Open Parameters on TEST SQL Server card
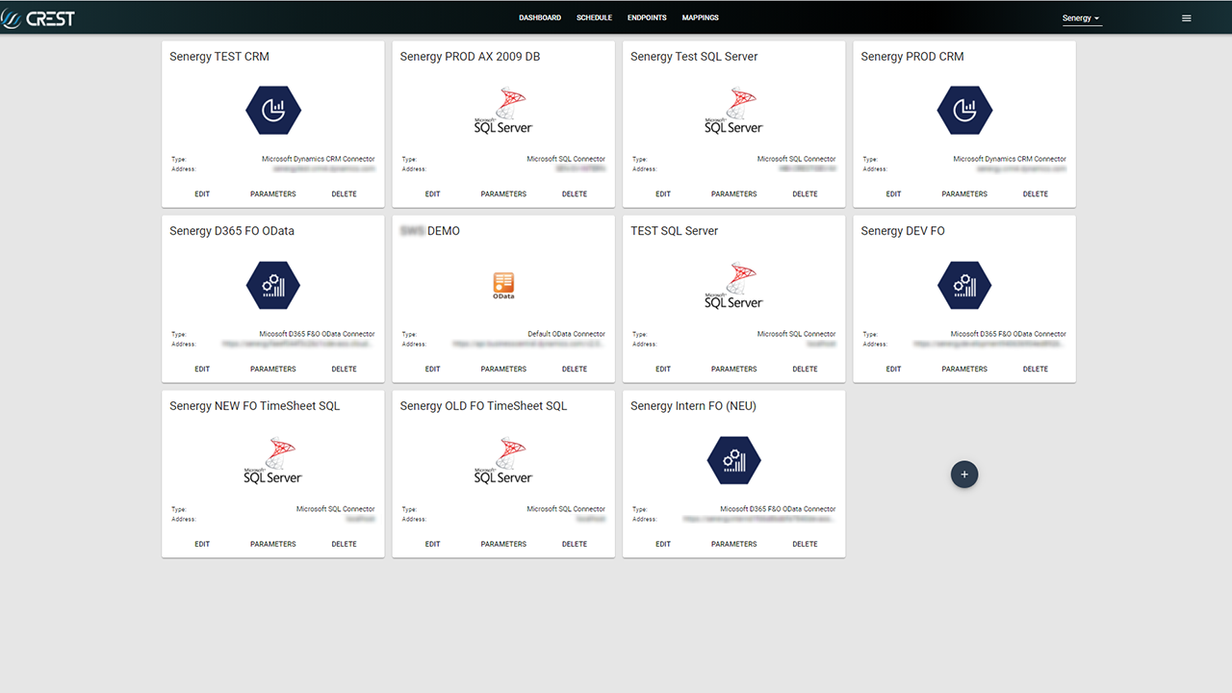 tap(734, 369)
